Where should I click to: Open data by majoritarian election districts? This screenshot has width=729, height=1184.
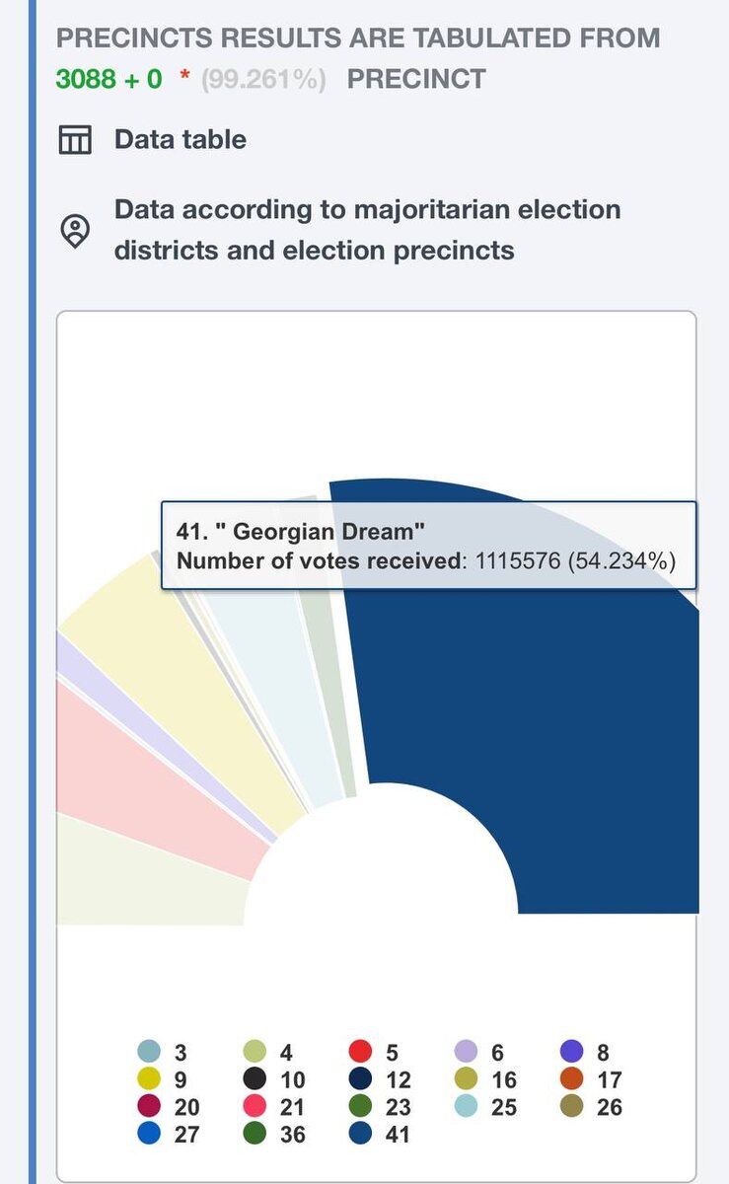pyautogui.click(x=367, y=230)
